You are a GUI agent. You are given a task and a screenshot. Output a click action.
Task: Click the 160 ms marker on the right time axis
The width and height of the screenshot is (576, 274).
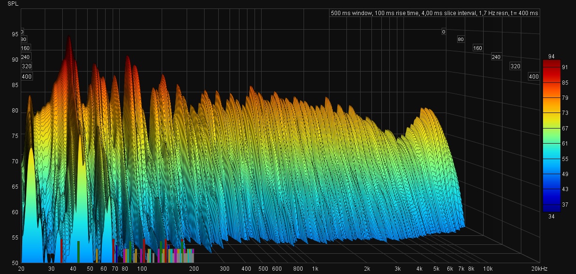coord(477,48)
